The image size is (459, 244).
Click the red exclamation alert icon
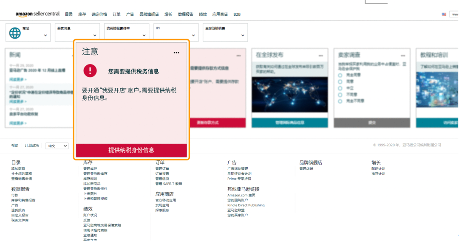[x=90, y=70]
